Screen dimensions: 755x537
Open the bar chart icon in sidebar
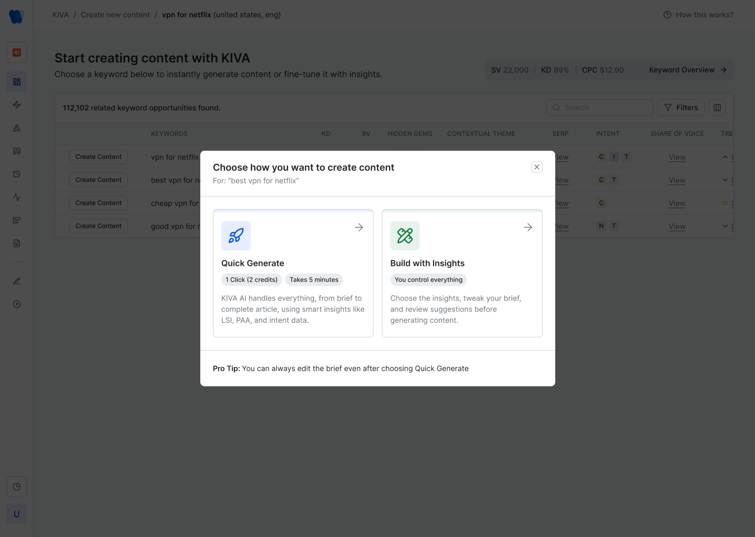coord(17,220)
